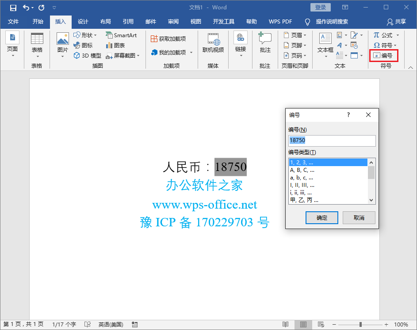This screenshot has height=330, width=417.
Task: Click the 图片 picture icon
Action: click(63, 39)
